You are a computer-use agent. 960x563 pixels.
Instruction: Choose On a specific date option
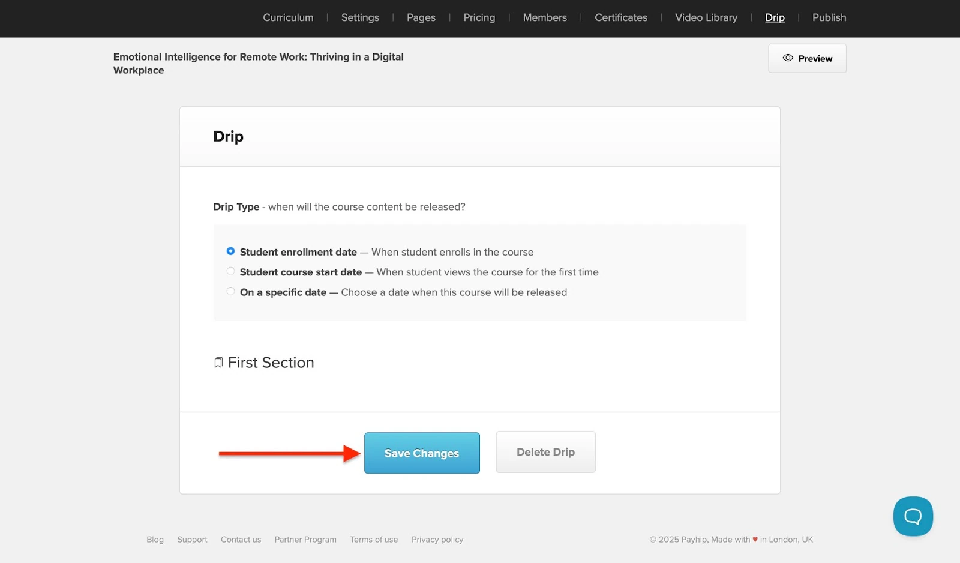click(x=230, y=291)
